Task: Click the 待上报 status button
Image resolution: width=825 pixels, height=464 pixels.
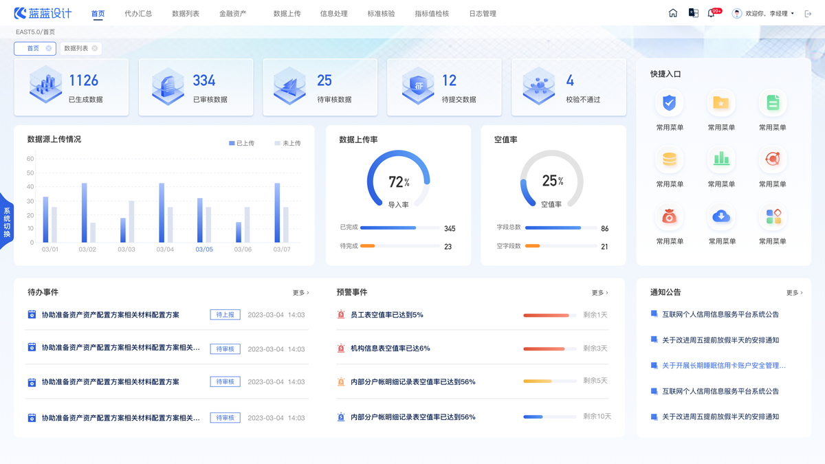Action: [x=225, y=315]
